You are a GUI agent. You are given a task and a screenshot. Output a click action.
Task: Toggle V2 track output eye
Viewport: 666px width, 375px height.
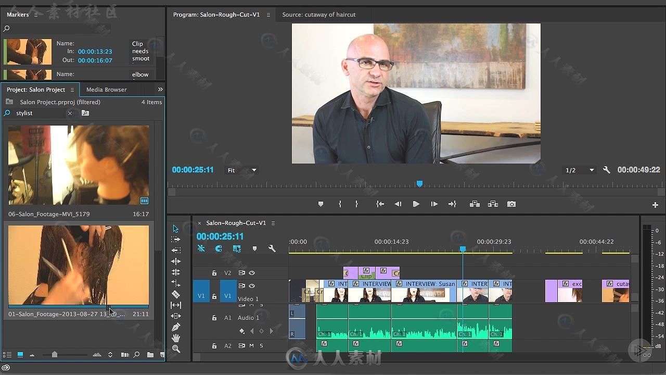click(252, 273)
